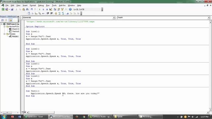The height and width of the screenshot is (119, 212).
Task: Outdent the selected code
Action: click(51, 13)
